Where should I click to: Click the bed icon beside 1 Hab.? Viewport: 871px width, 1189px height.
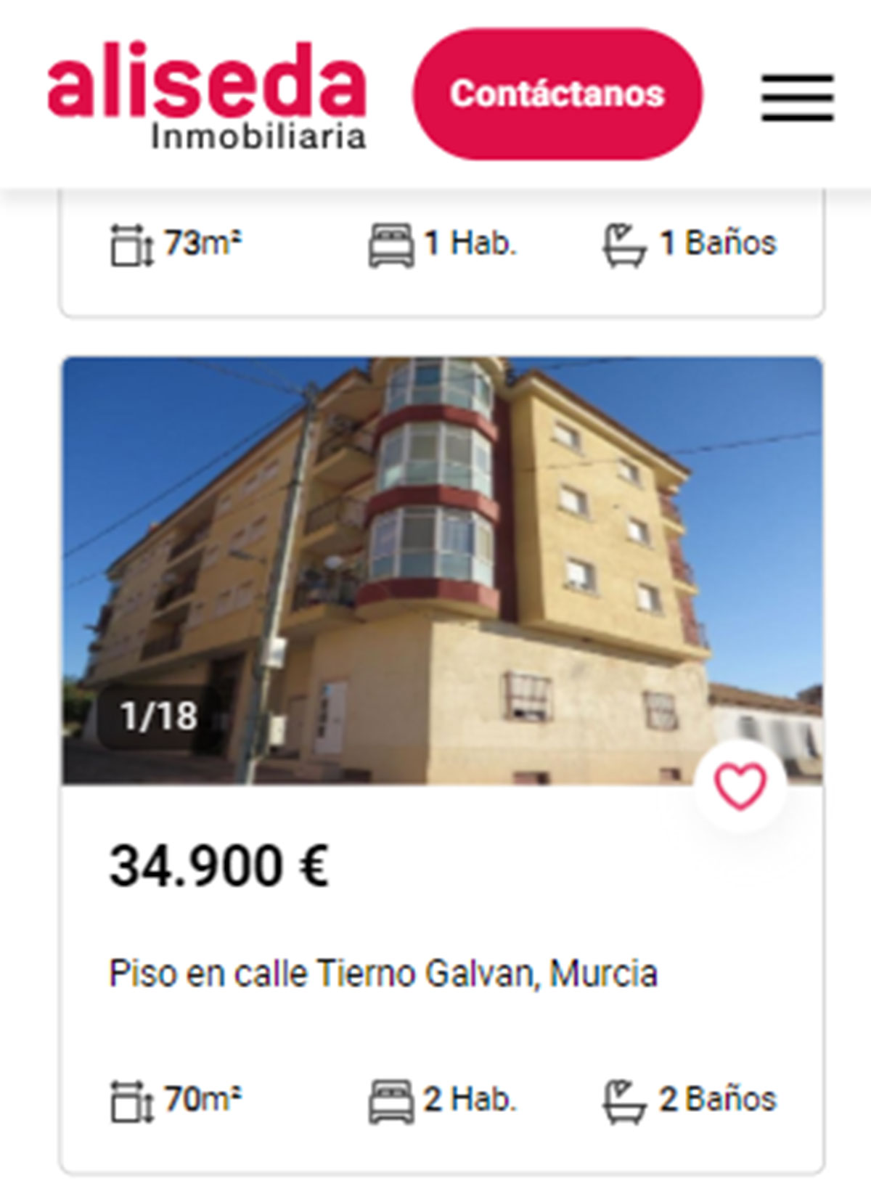(x=391, y=245)
